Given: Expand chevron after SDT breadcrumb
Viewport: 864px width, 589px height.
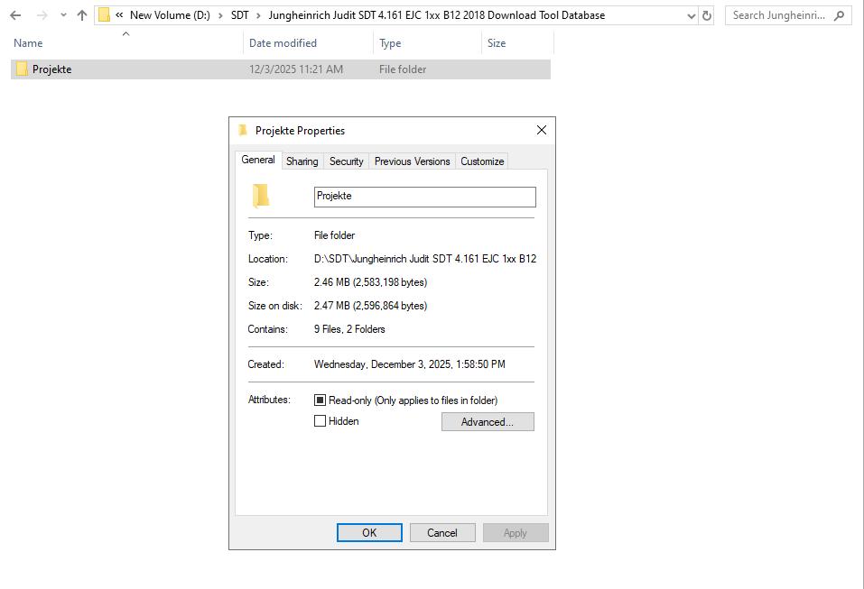Looking at the screenshot, I should [258, 15].
